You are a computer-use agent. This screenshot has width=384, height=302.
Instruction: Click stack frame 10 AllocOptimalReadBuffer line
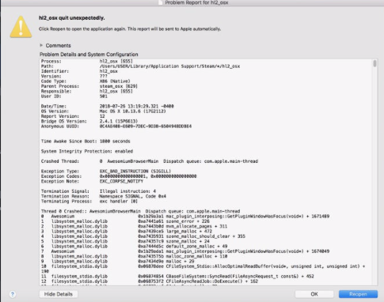[203, 269]
